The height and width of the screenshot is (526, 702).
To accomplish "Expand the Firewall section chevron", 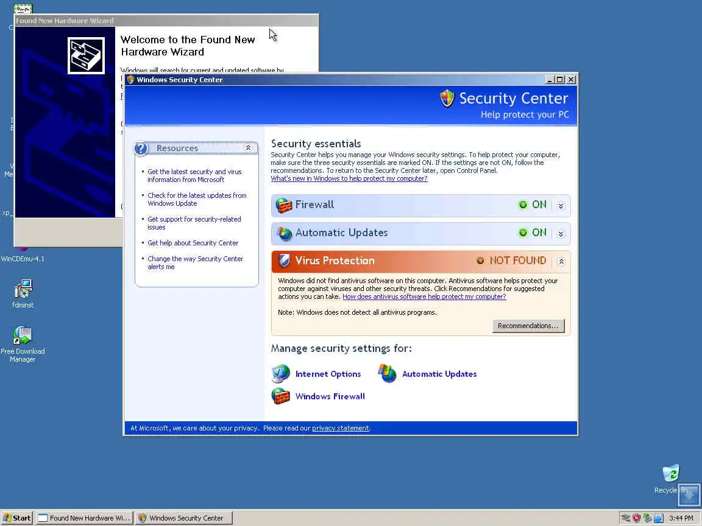I will pyautogui.click(x=561, y=206).
